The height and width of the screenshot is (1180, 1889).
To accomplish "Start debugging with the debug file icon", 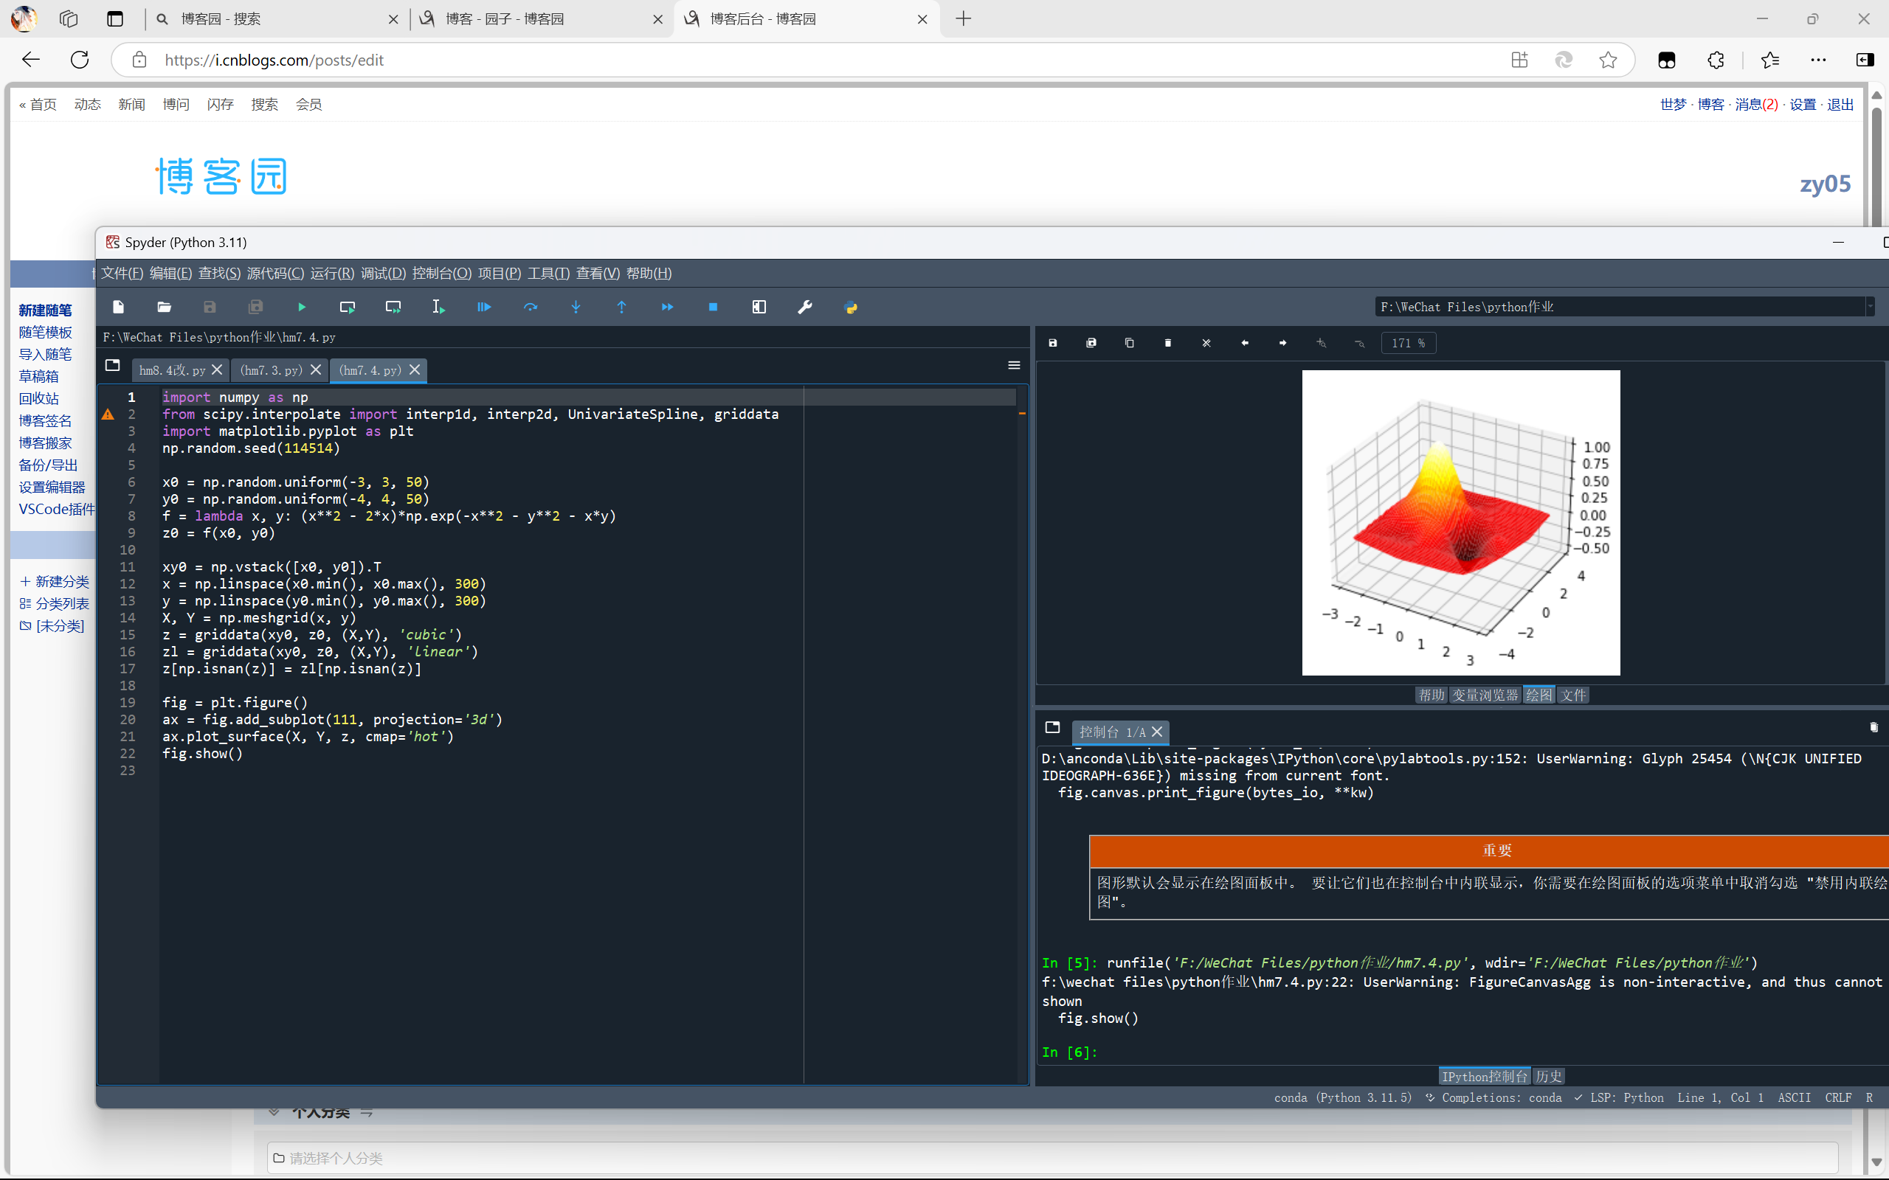I will tap(484, 308).
